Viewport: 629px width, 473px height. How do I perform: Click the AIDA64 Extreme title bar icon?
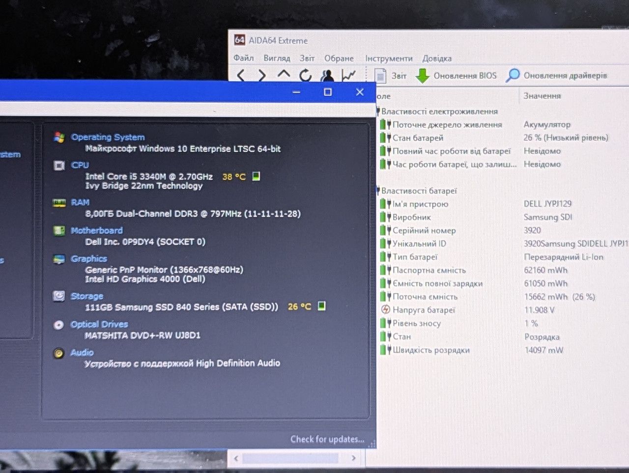pos(240,40)
